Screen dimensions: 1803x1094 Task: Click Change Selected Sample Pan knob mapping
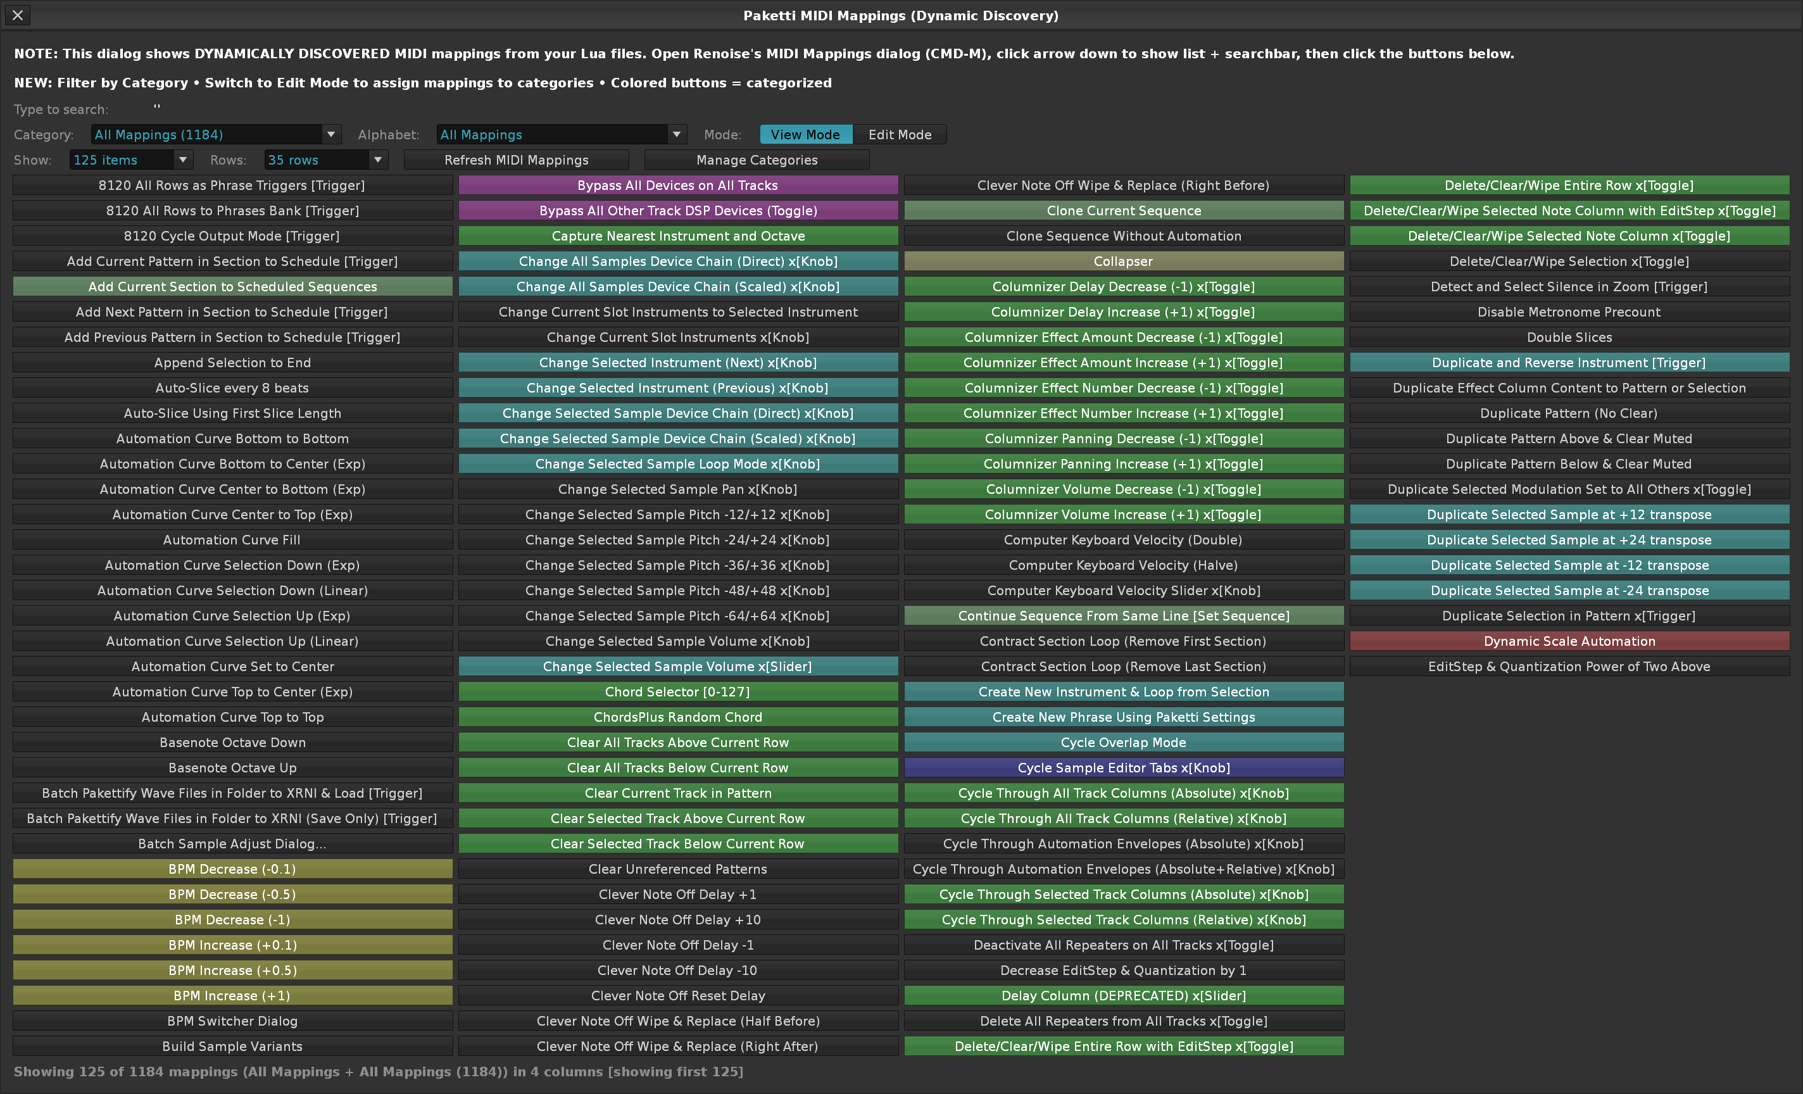click(678, 489)
